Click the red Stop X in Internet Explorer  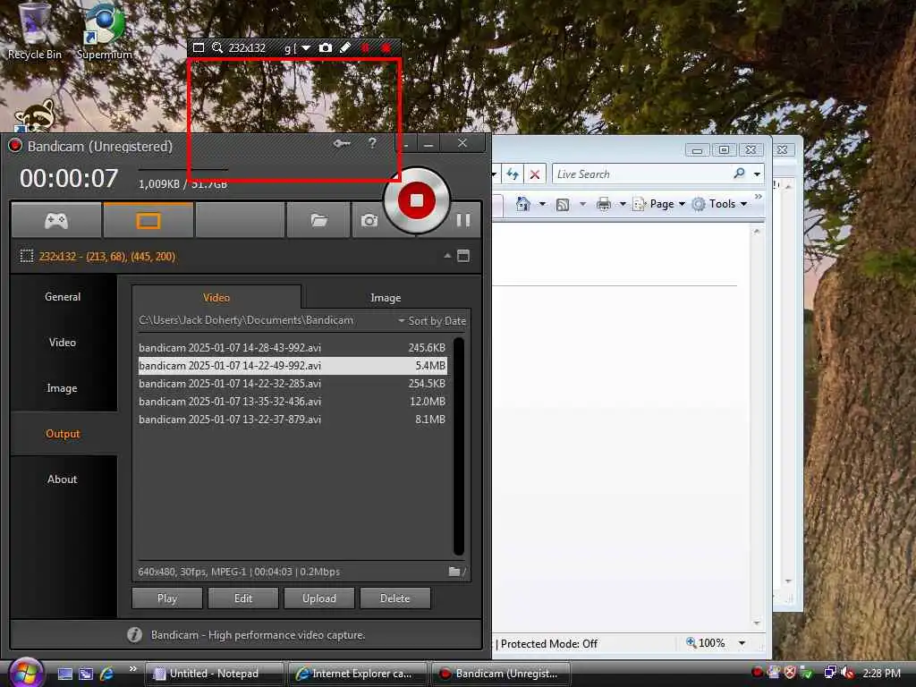point(535,174)
